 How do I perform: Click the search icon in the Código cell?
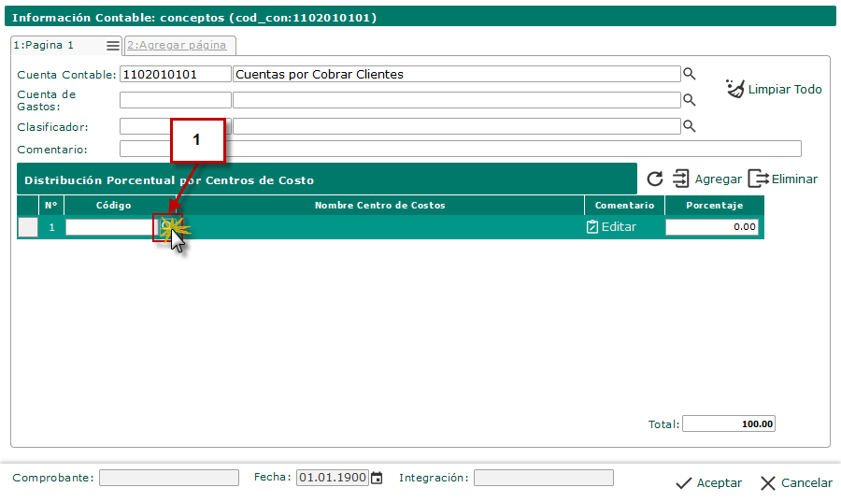[167, 227]
